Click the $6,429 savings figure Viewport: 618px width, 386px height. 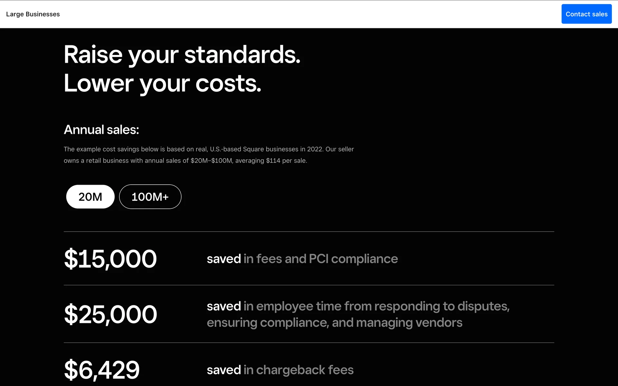click(102, 370)
